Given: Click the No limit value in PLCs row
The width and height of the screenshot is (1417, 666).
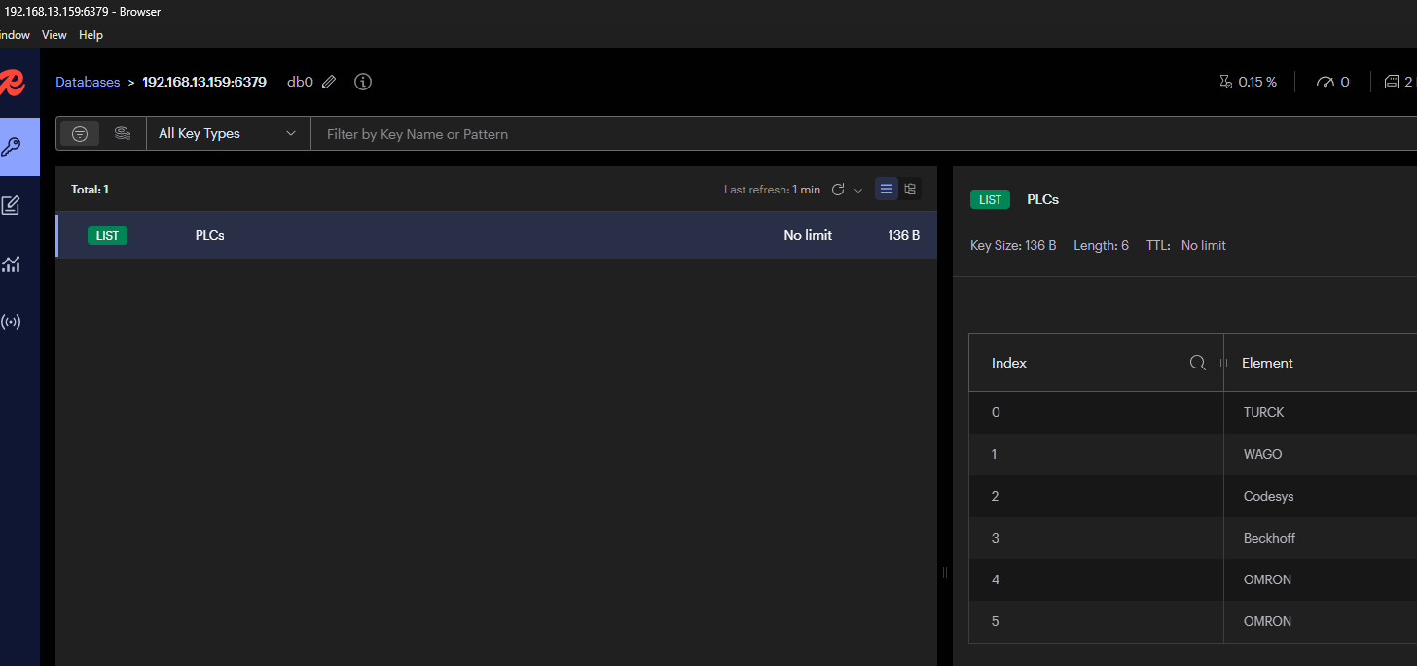Looking at the screenshot, I should pos(808,235).
